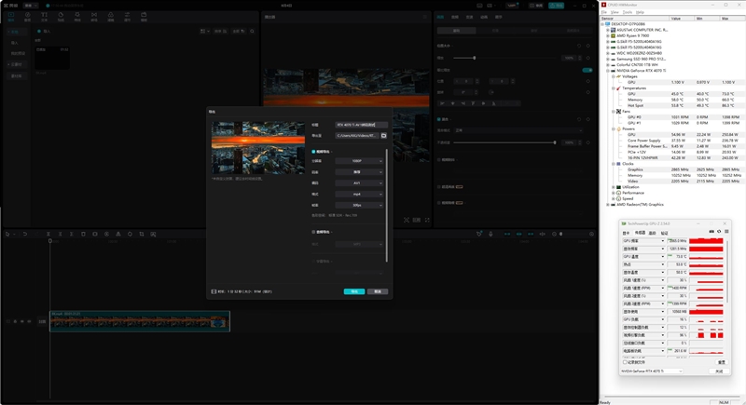Open Help menu in HWMonitor
Image resolution: width=746 pixels, height=405 pixels.
tap(640, 12)
